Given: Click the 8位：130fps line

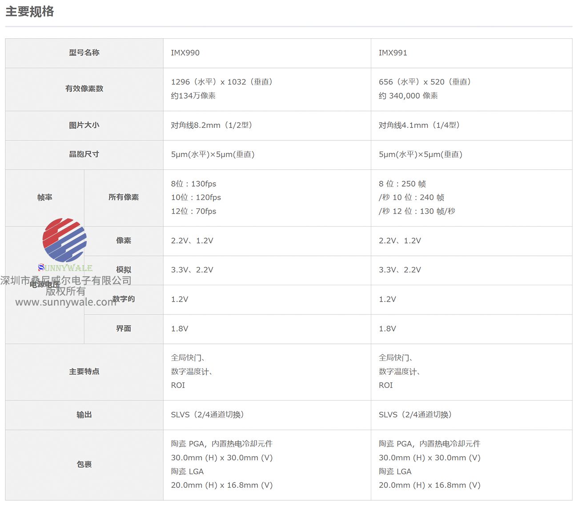Looking at the screenshot, I should [x=193, y=183].
